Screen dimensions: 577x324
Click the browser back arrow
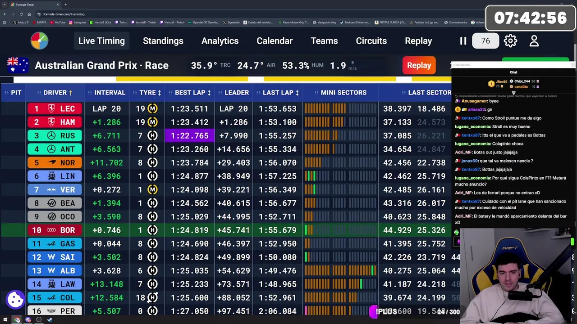[5, 14]
